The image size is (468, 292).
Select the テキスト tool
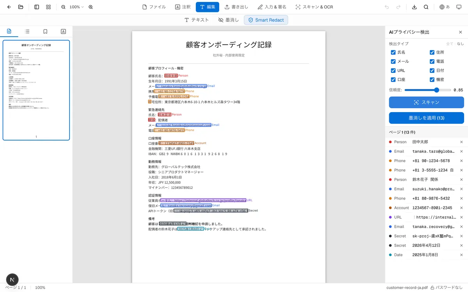pyautogui.click(x=197, y=20)
